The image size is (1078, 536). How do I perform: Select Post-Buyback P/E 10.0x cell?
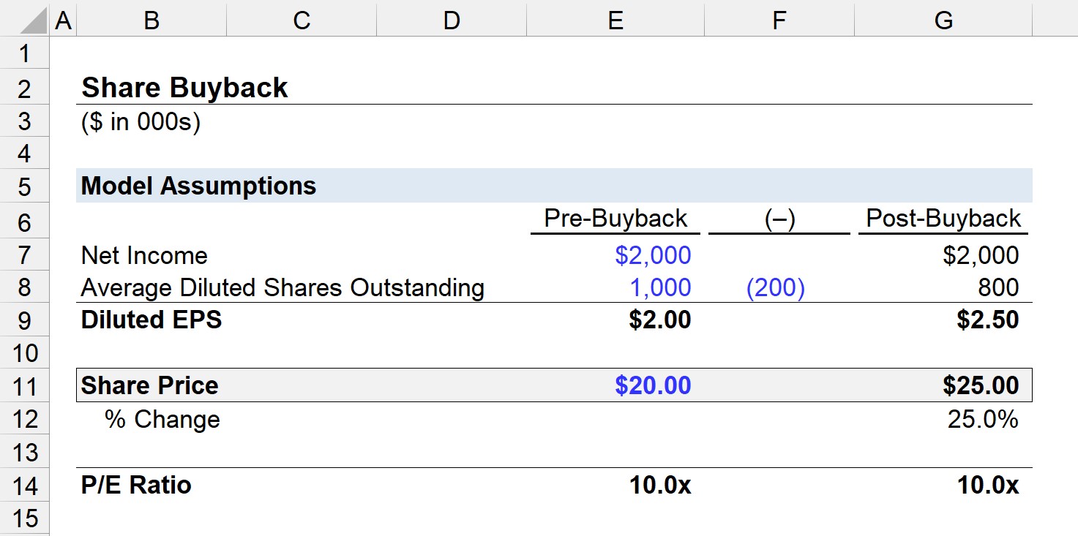(988, 485)
